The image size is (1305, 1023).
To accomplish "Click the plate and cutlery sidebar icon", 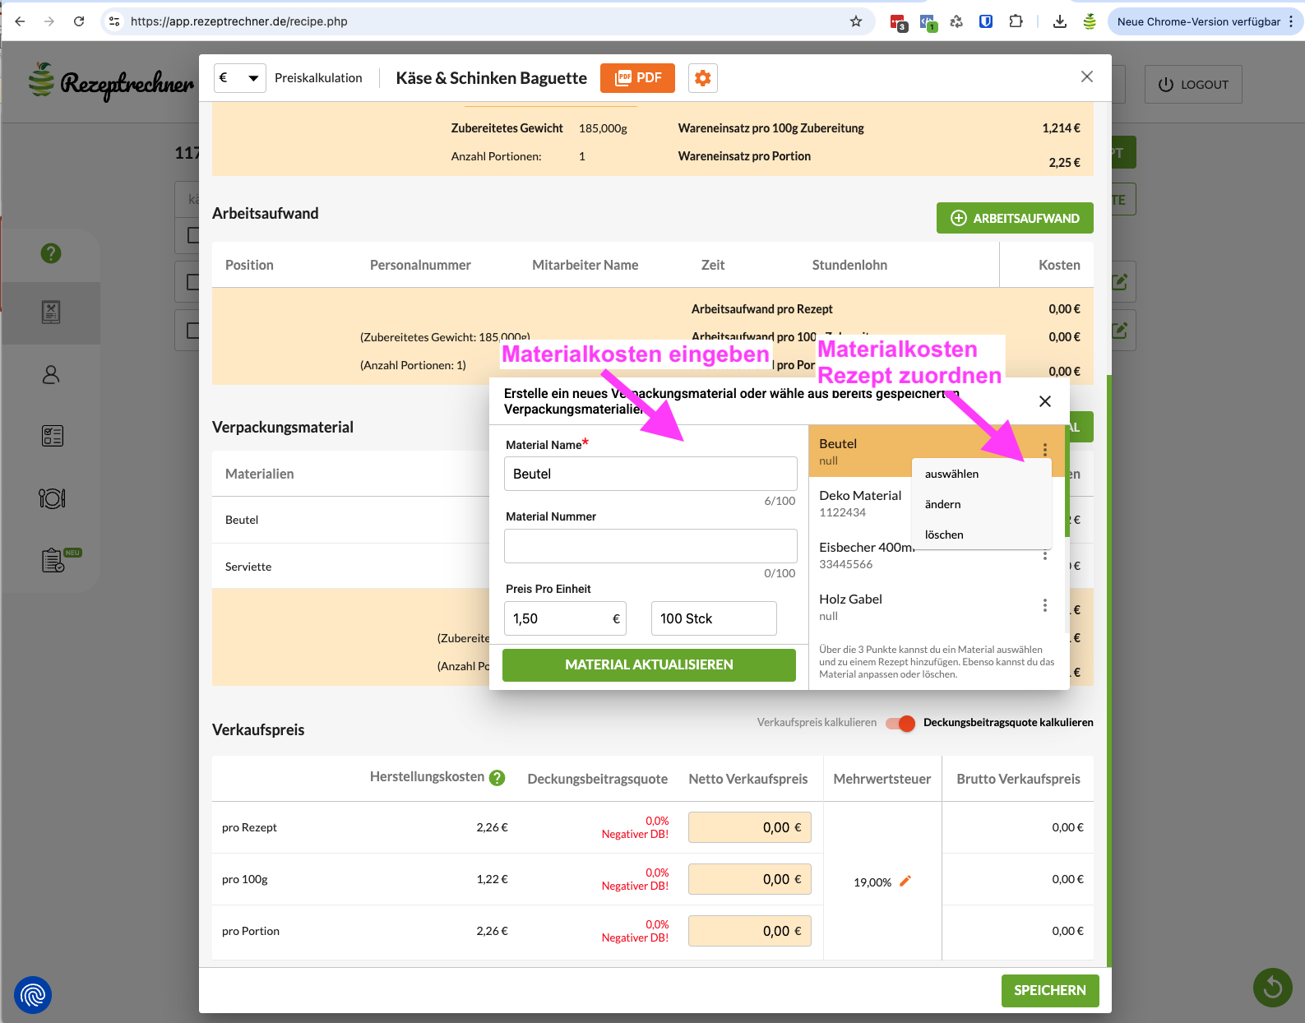I will click(52, 498).
